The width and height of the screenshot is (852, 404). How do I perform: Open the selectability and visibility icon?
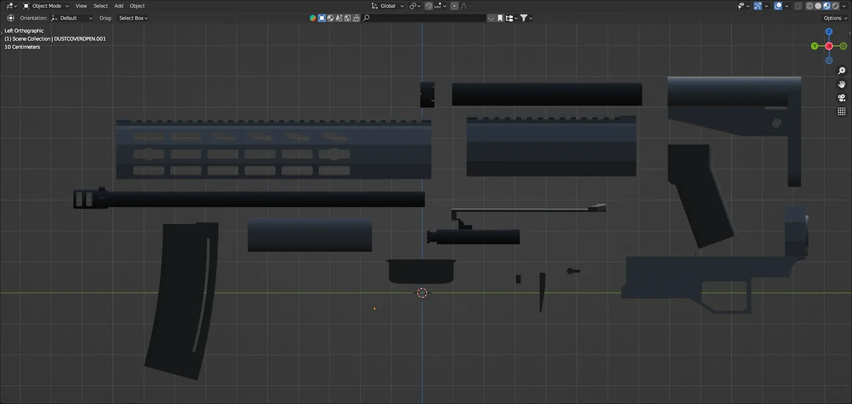(x=741, y=6)
